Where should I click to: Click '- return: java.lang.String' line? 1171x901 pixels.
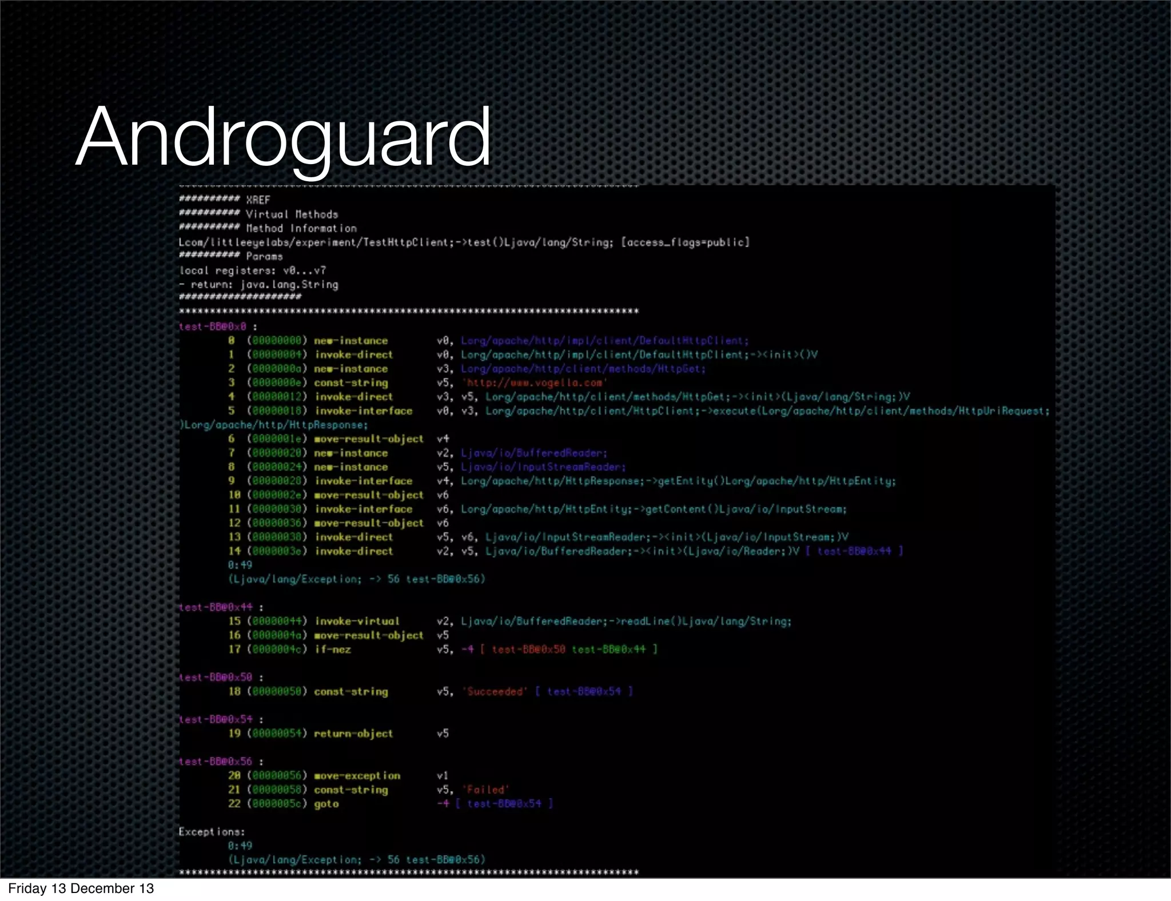[x=258, y=284]
